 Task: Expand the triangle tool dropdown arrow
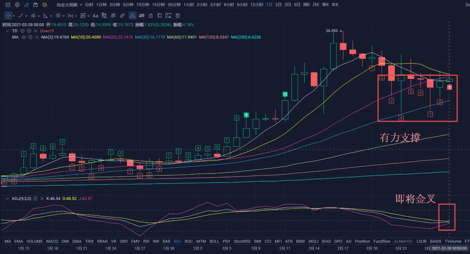coord(51,16)
